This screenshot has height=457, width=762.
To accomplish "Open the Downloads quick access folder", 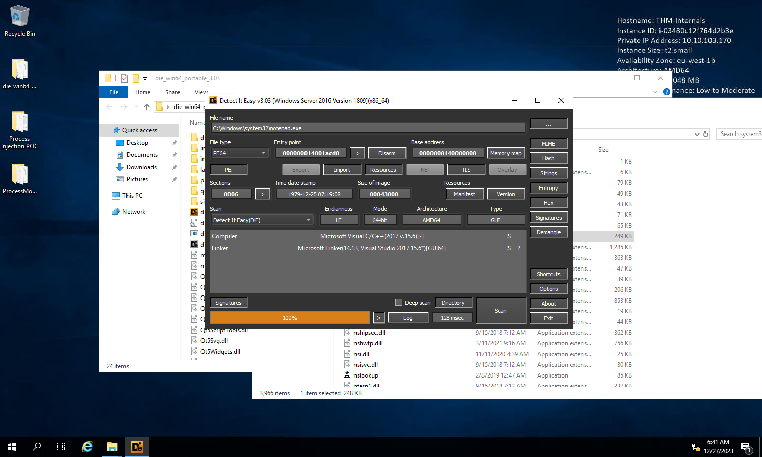I will coord(141,167).
